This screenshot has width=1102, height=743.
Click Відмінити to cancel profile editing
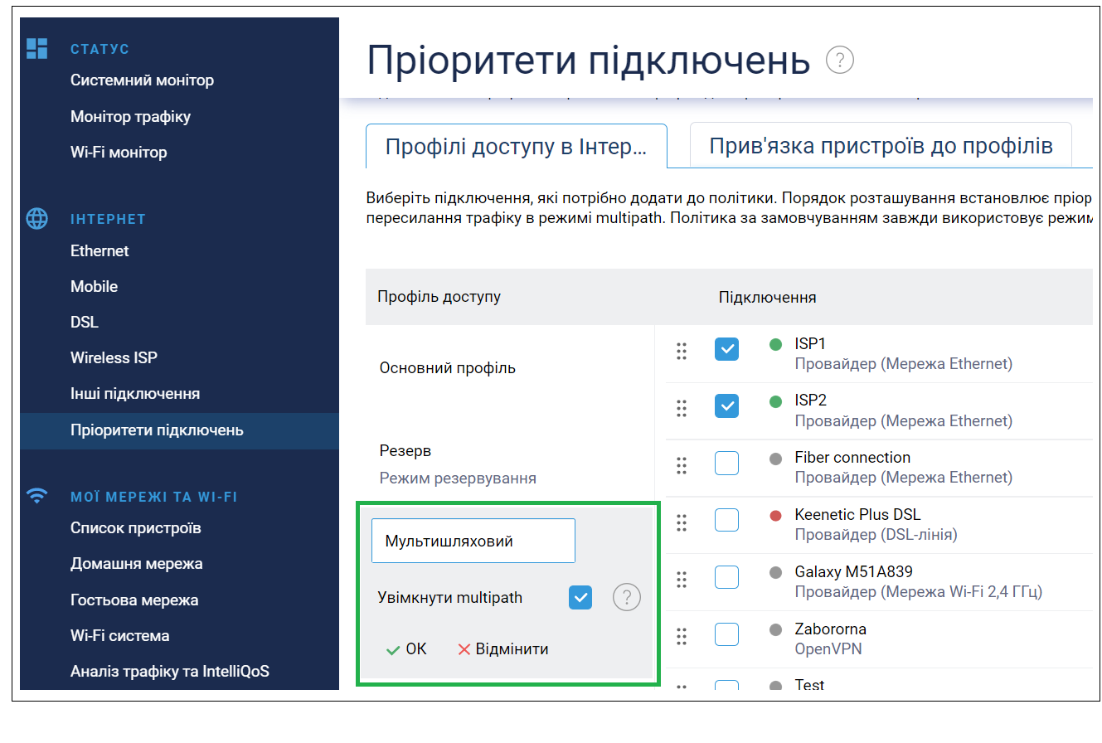pos(503,649)
